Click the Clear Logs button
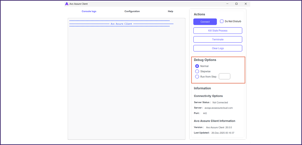Screen dimensions: 302x145 pos(218,48)
